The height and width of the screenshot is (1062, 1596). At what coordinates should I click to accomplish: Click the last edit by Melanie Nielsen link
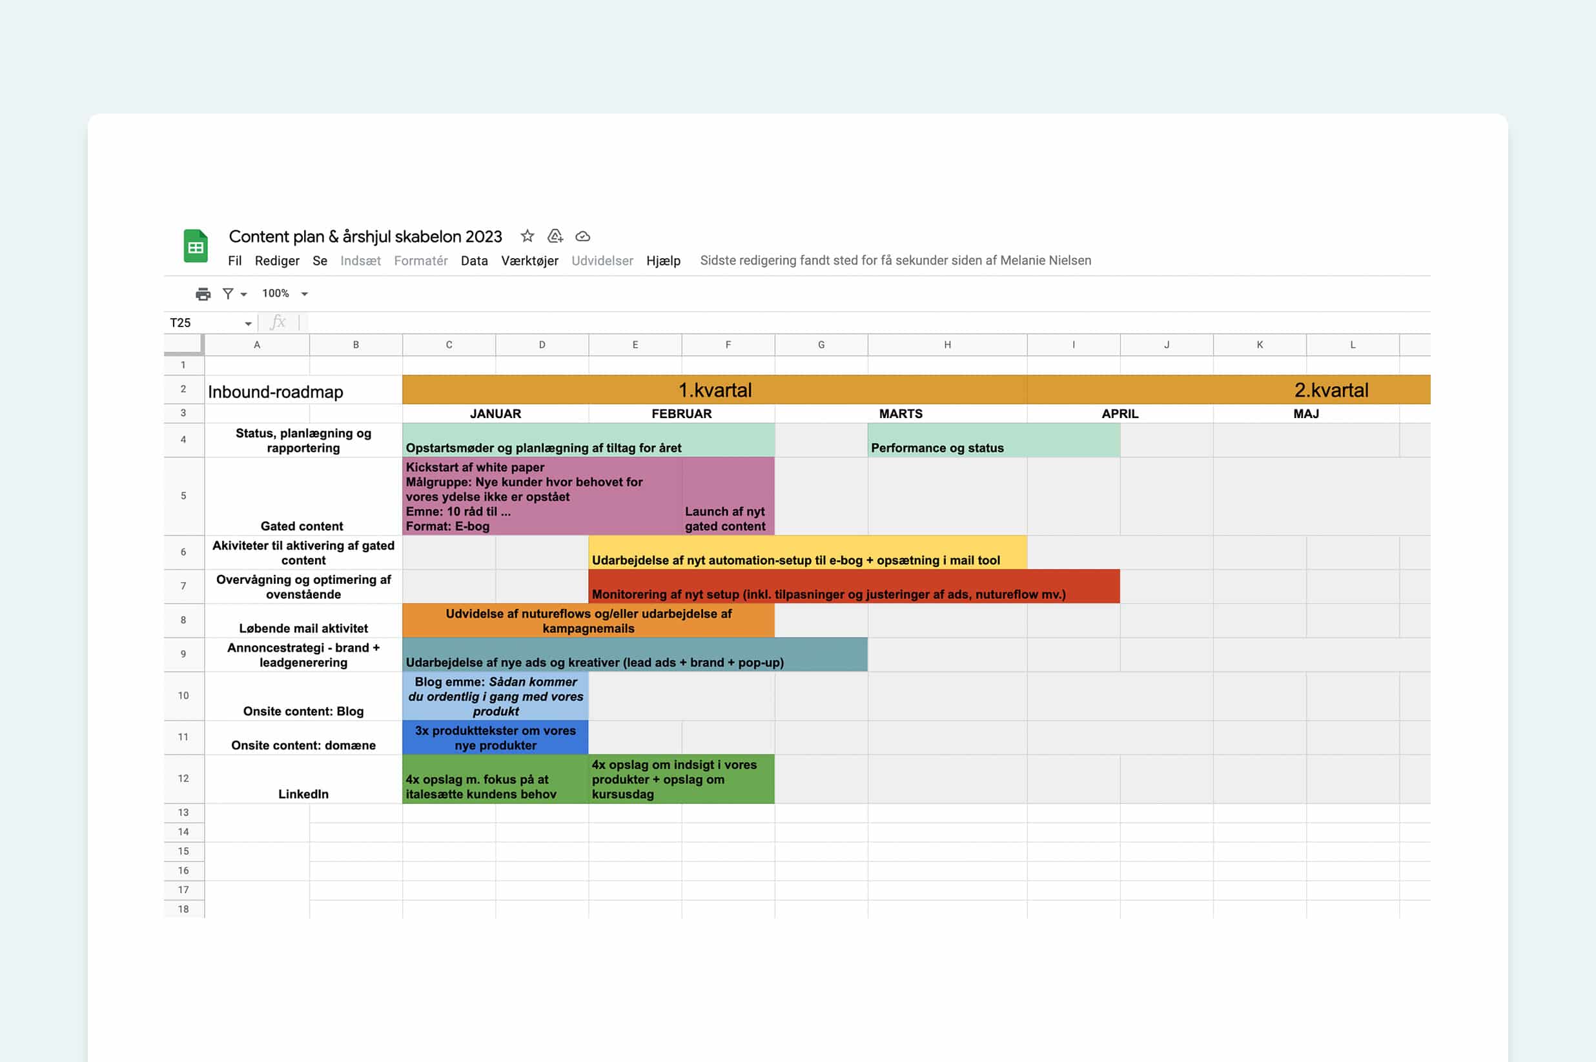(x=895, y=261)
